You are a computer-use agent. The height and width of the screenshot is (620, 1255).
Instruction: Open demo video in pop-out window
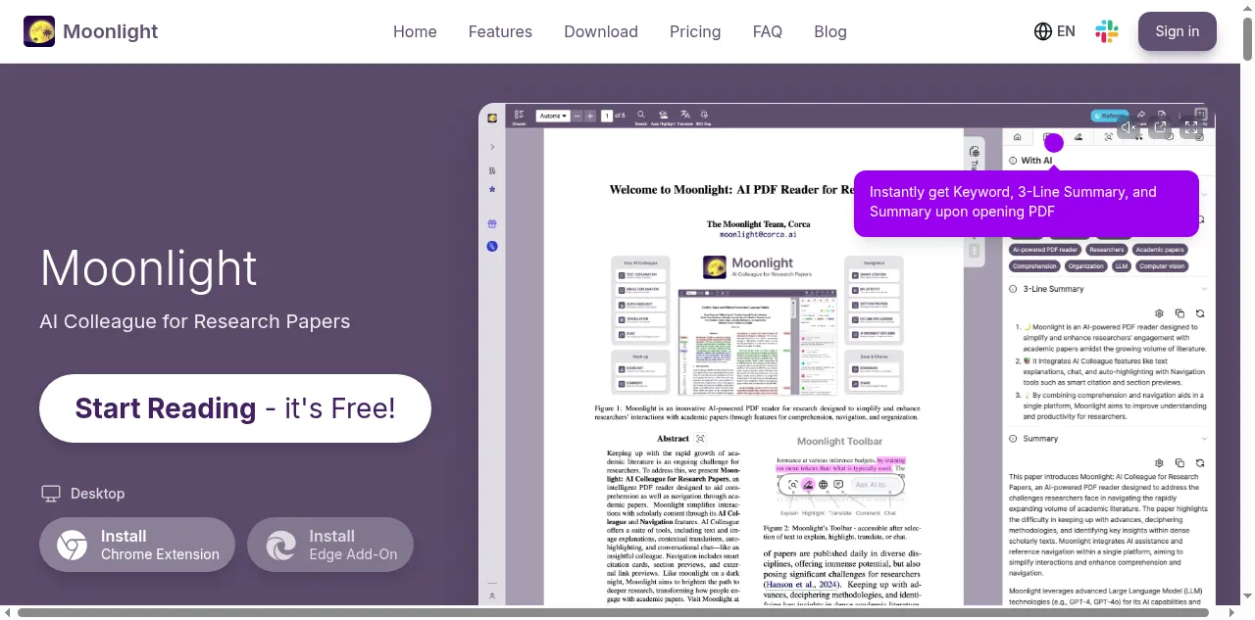tap(1160, 127)
